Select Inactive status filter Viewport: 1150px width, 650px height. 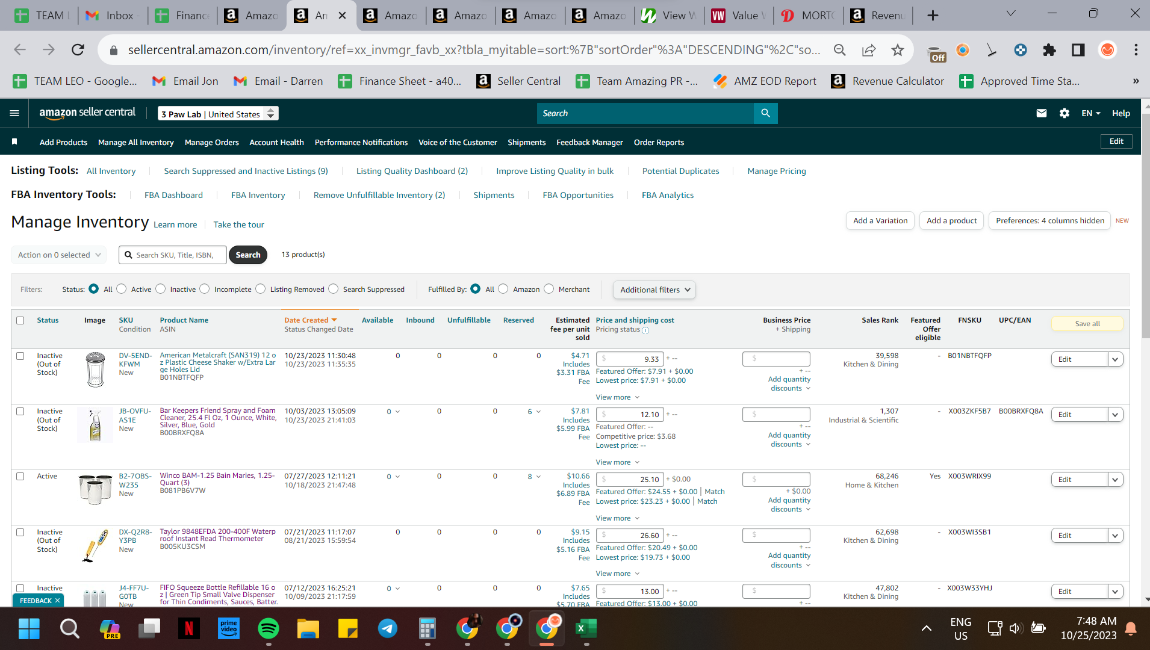(x=161, y=289)
